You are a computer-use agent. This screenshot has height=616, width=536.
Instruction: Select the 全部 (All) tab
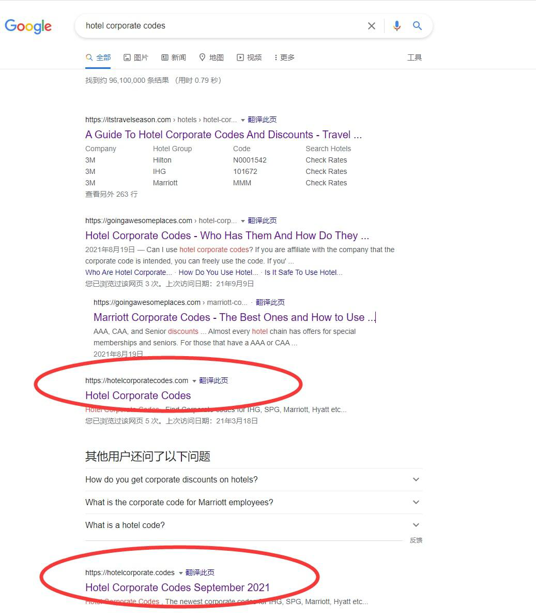pos(99,57)
